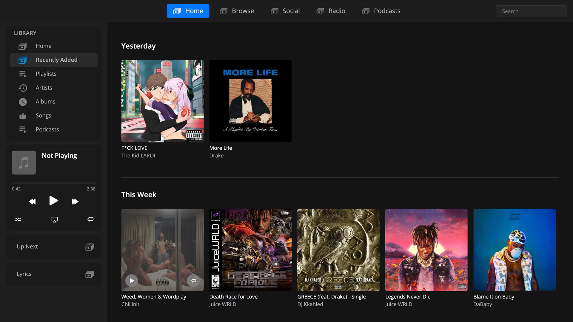Open Songs from the Library sidebar
Screen dimensions: 573x322
point(54,116)
